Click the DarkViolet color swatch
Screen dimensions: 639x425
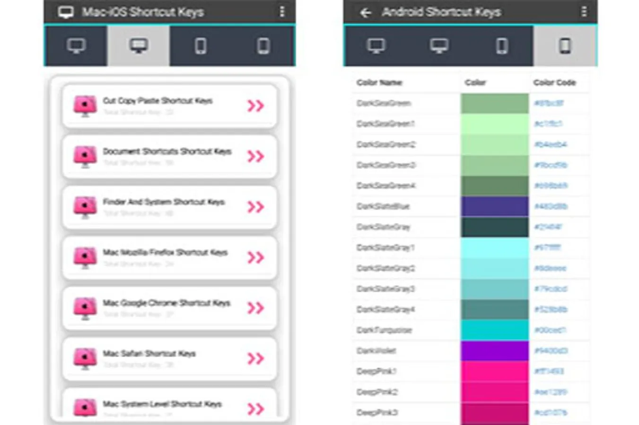click(x=495, y=351)
